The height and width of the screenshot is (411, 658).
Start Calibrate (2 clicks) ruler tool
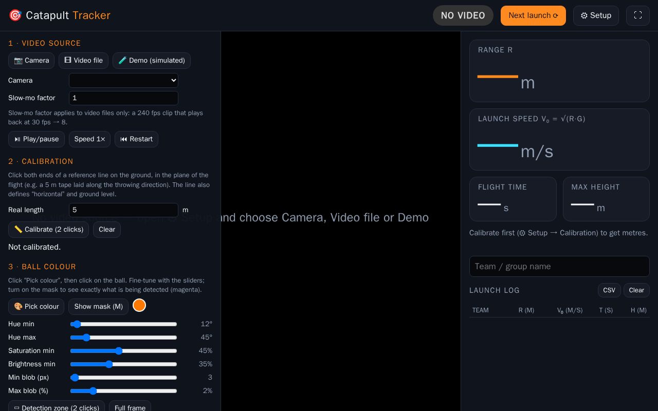point(48,230)
